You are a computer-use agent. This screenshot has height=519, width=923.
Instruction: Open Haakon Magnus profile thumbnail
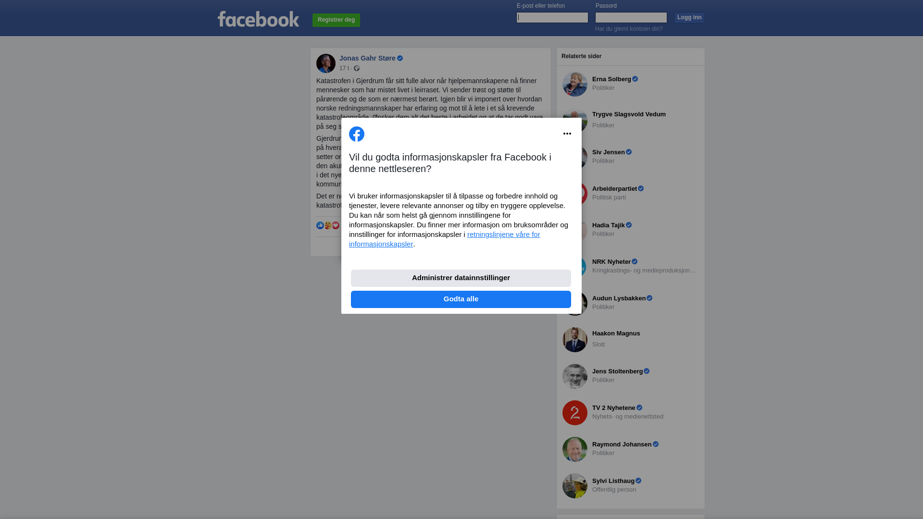(575, 340)
